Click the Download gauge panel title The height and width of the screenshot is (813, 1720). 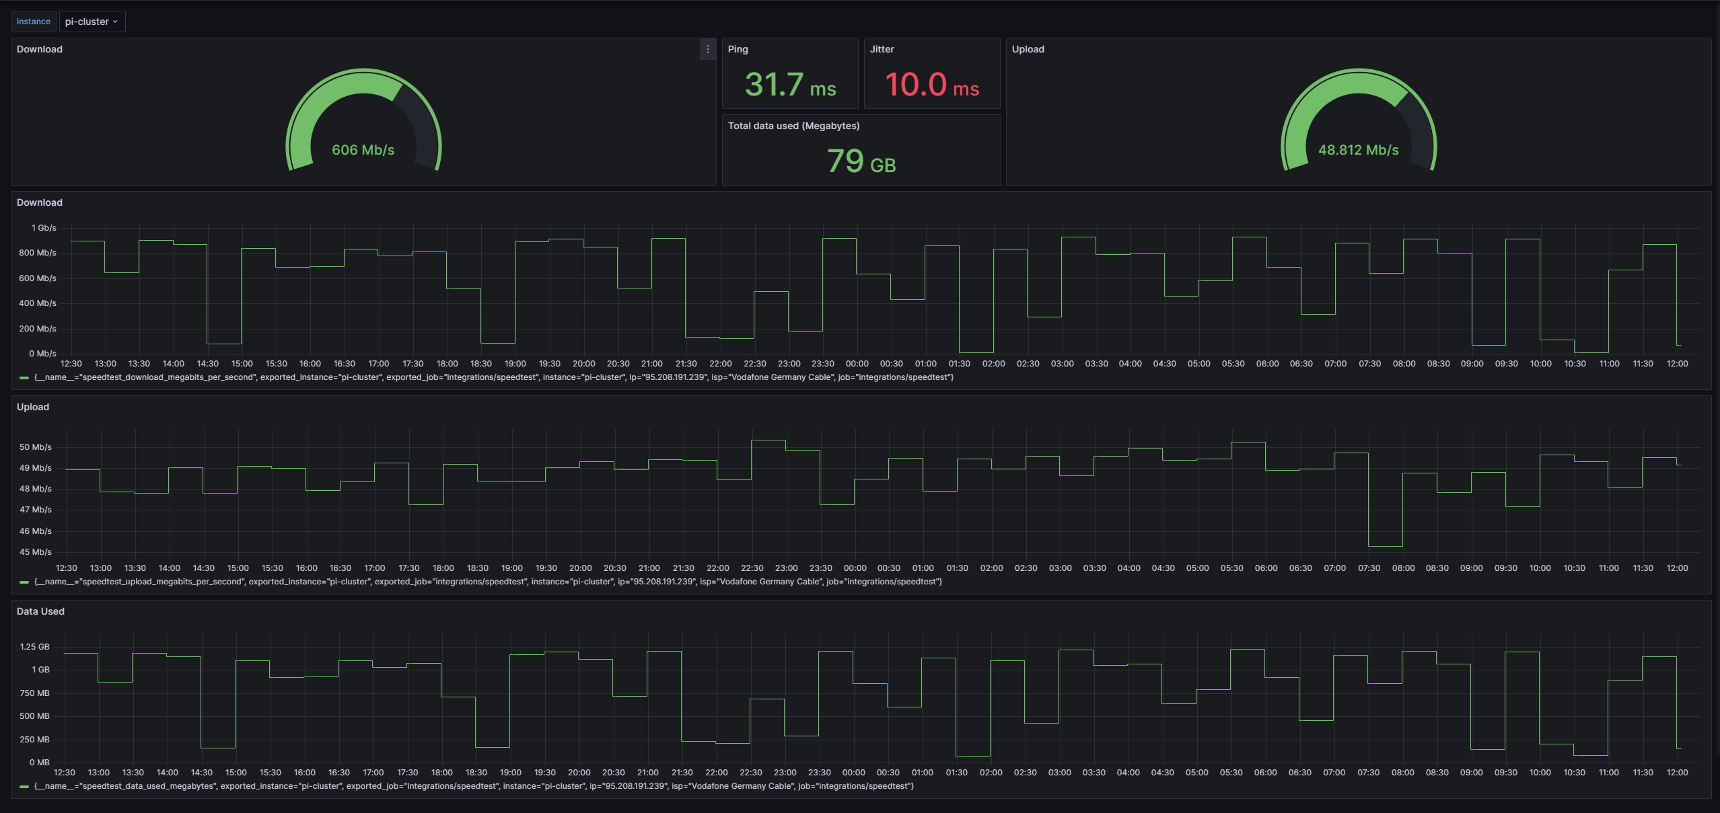coord(40,49)
